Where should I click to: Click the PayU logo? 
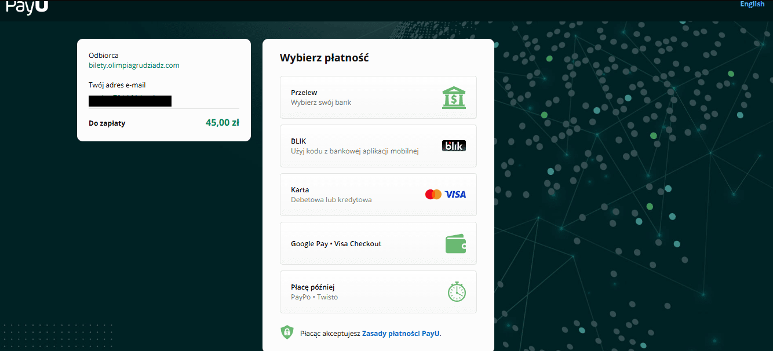pos(27,6)
